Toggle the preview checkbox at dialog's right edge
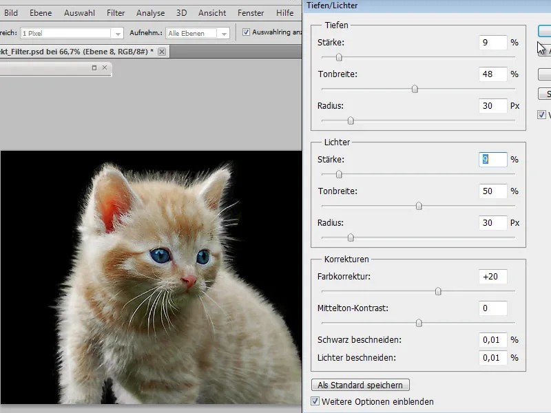The height and width of the screenshot is (413, 551). point(541,114)
